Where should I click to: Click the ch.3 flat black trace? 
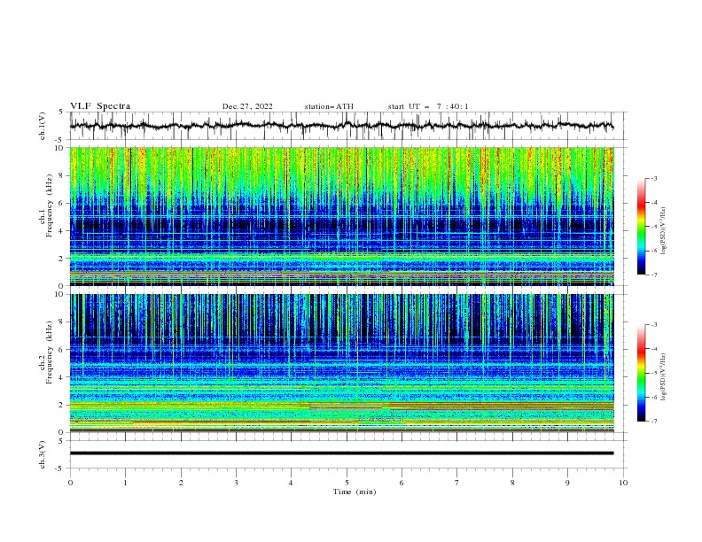tap(341, 453)
